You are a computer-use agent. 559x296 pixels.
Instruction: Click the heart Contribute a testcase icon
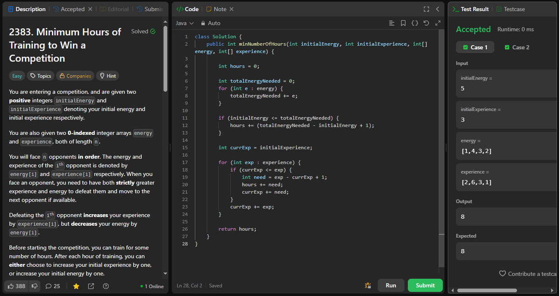502,274
